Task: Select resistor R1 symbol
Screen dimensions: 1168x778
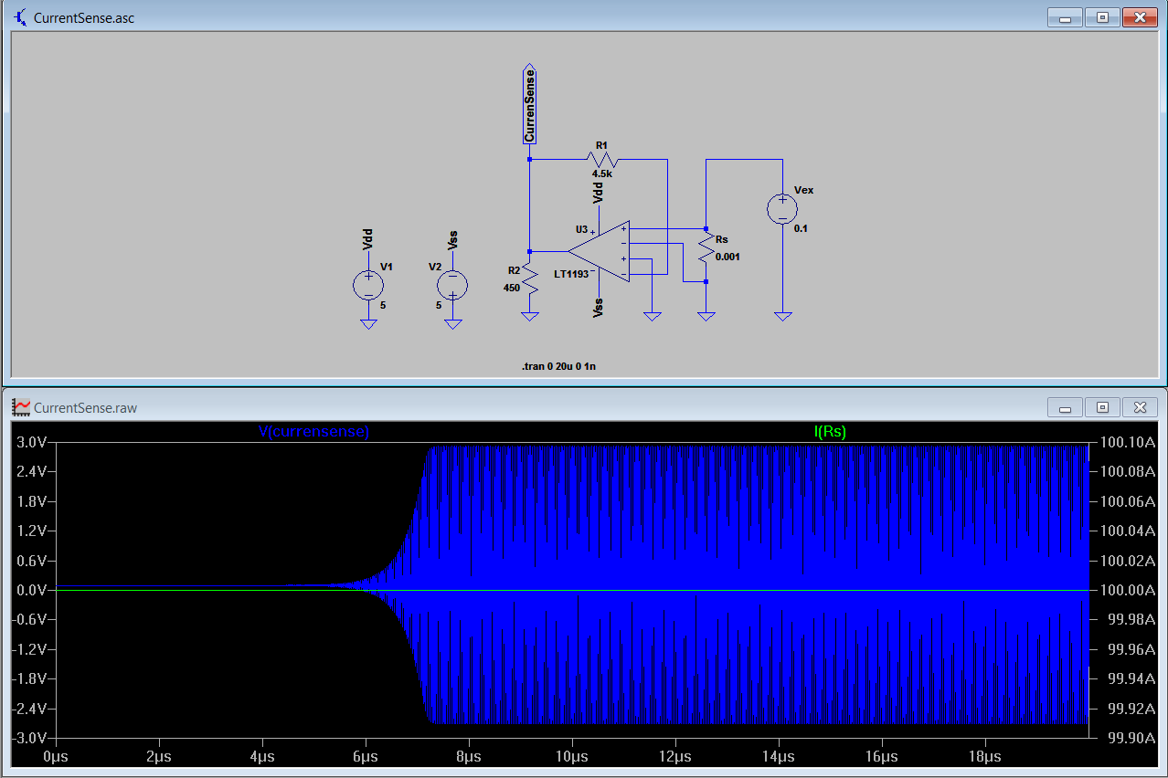Action: pyautogui.click(x=601, y=159)
